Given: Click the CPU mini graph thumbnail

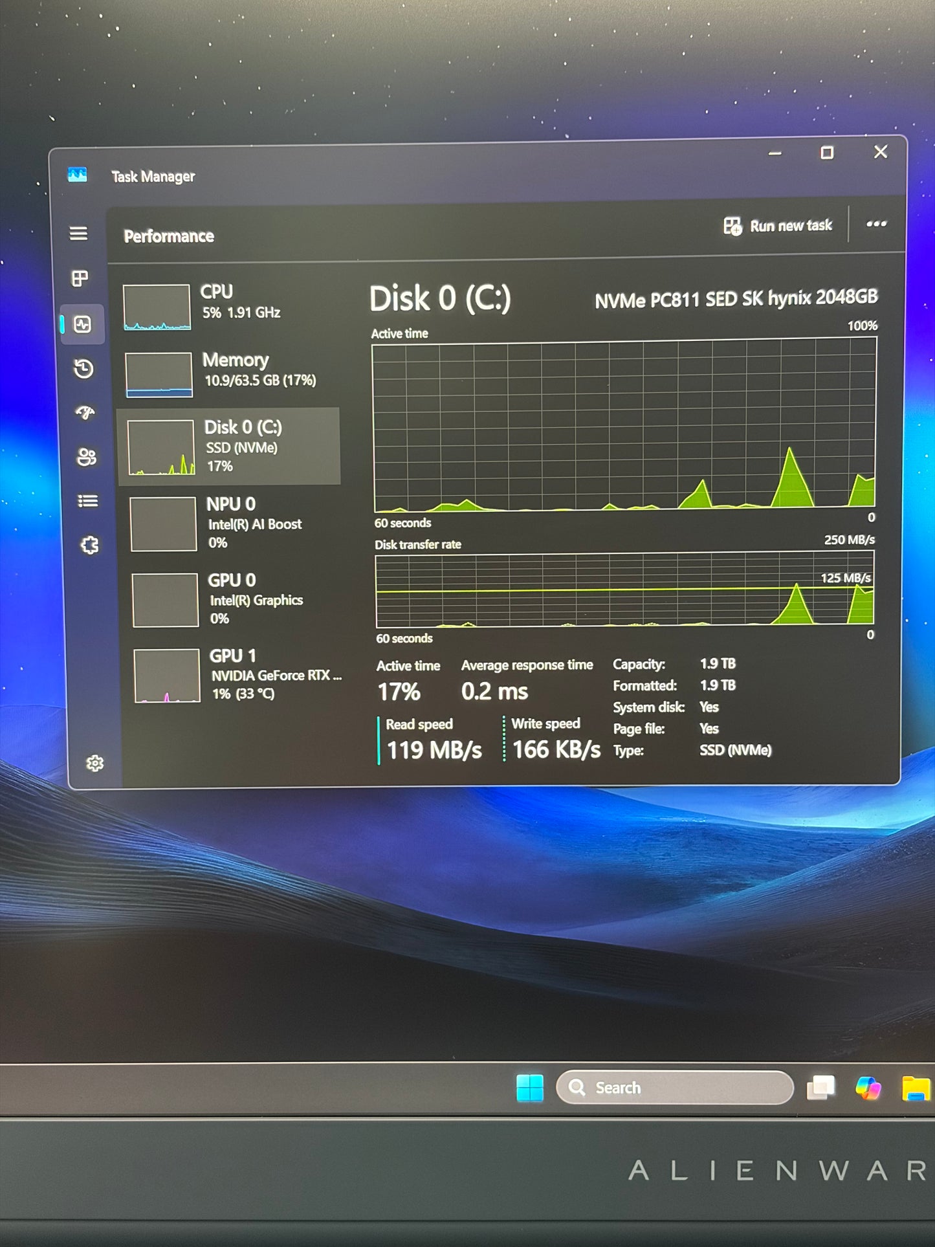Looking at the screenshot, I should (157, 307).
